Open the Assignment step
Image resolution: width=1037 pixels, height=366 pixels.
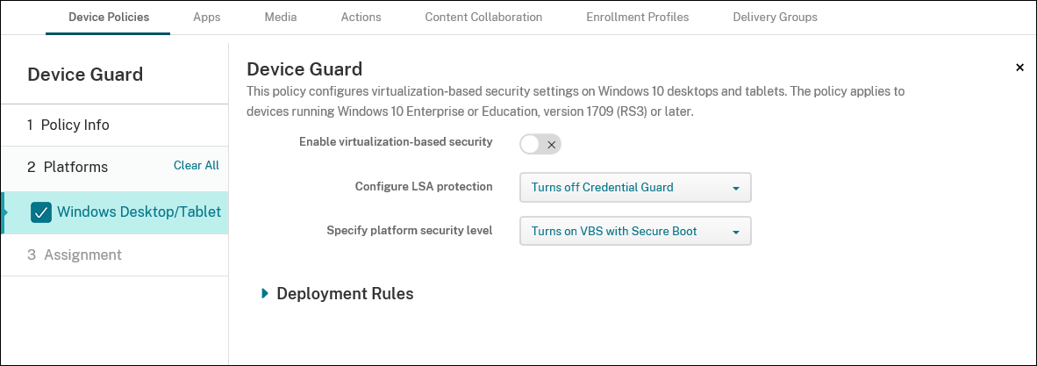point(75,255)
